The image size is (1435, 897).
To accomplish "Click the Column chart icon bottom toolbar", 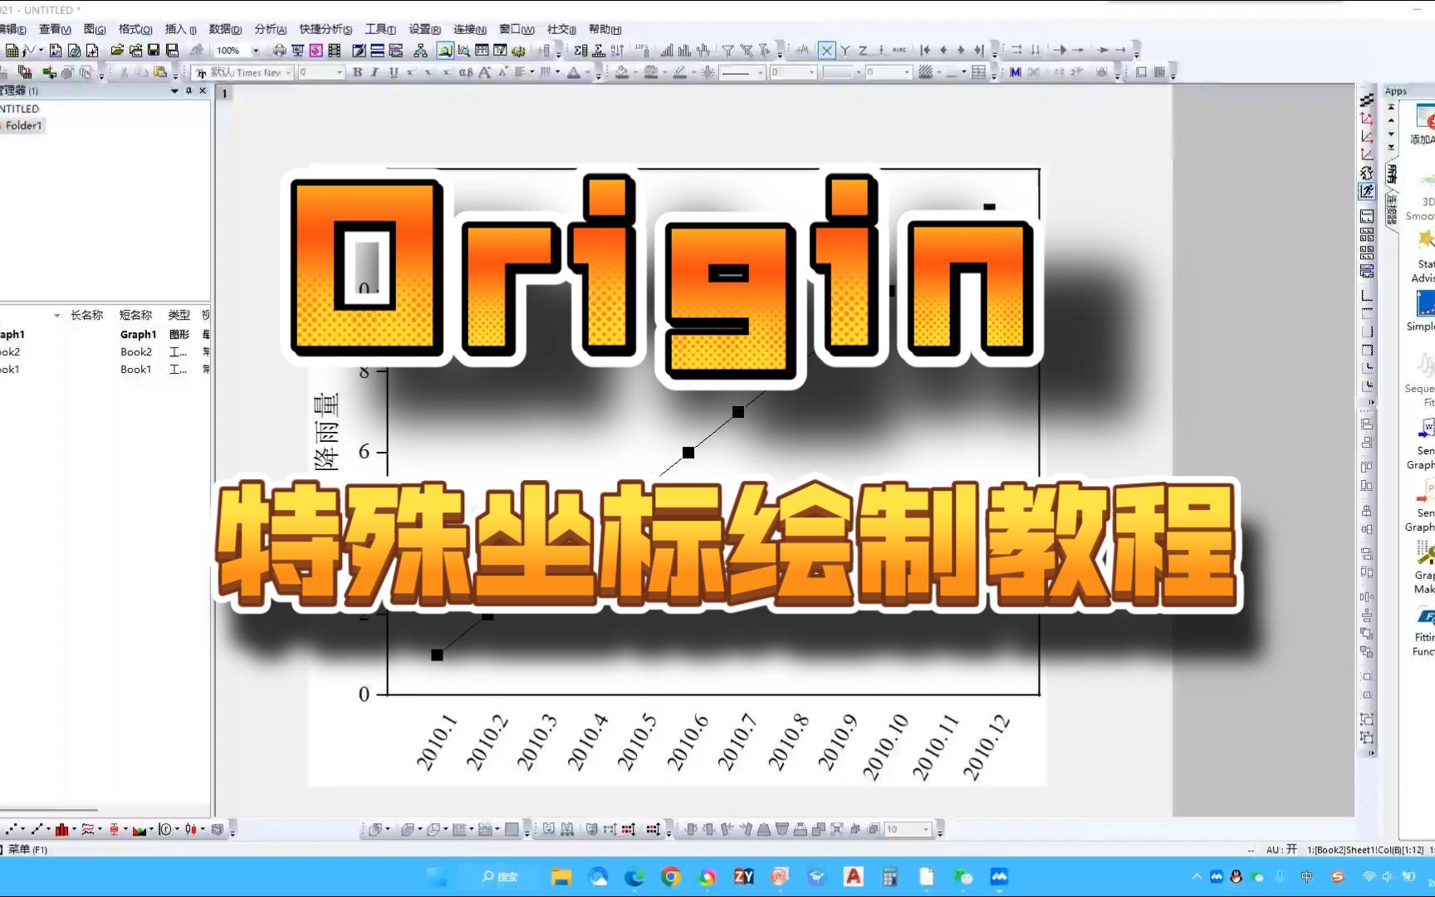I will (61, 829).
